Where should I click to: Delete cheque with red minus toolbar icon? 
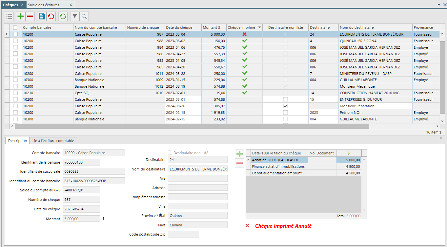[x=30, y=16]
